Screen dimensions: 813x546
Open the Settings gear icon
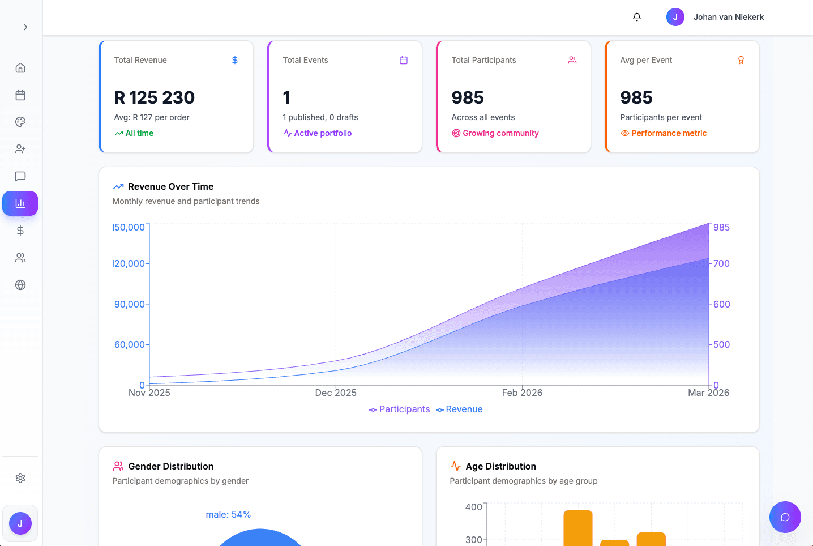[20, 477]
